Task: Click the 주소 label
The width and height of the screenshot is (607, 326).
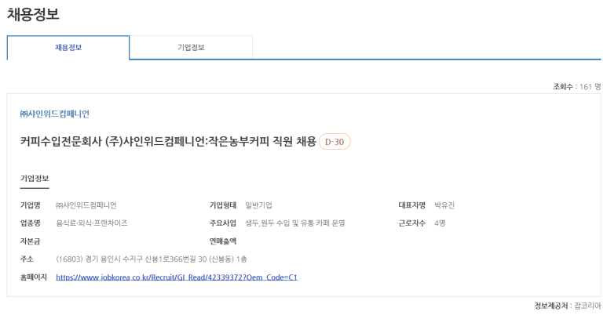Action: click(27, 259)
